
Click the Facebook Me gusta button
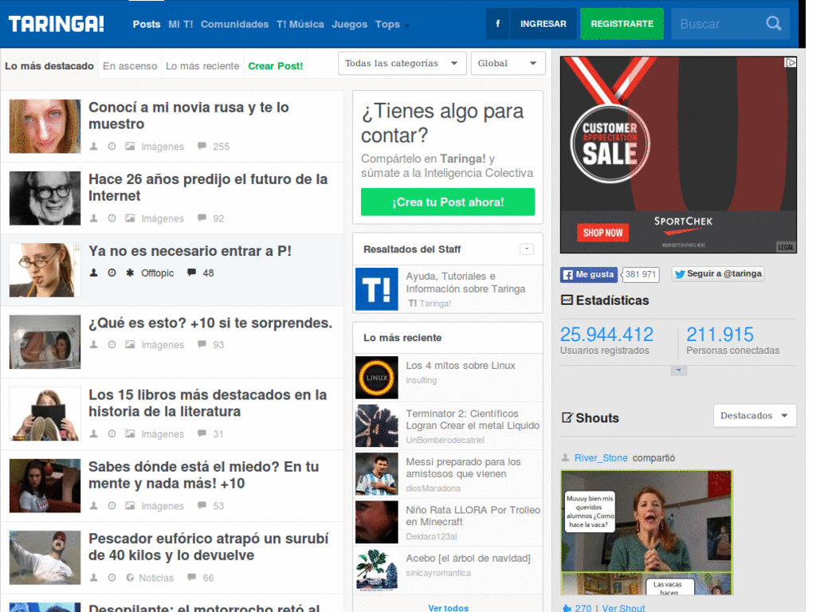point(589,274)
